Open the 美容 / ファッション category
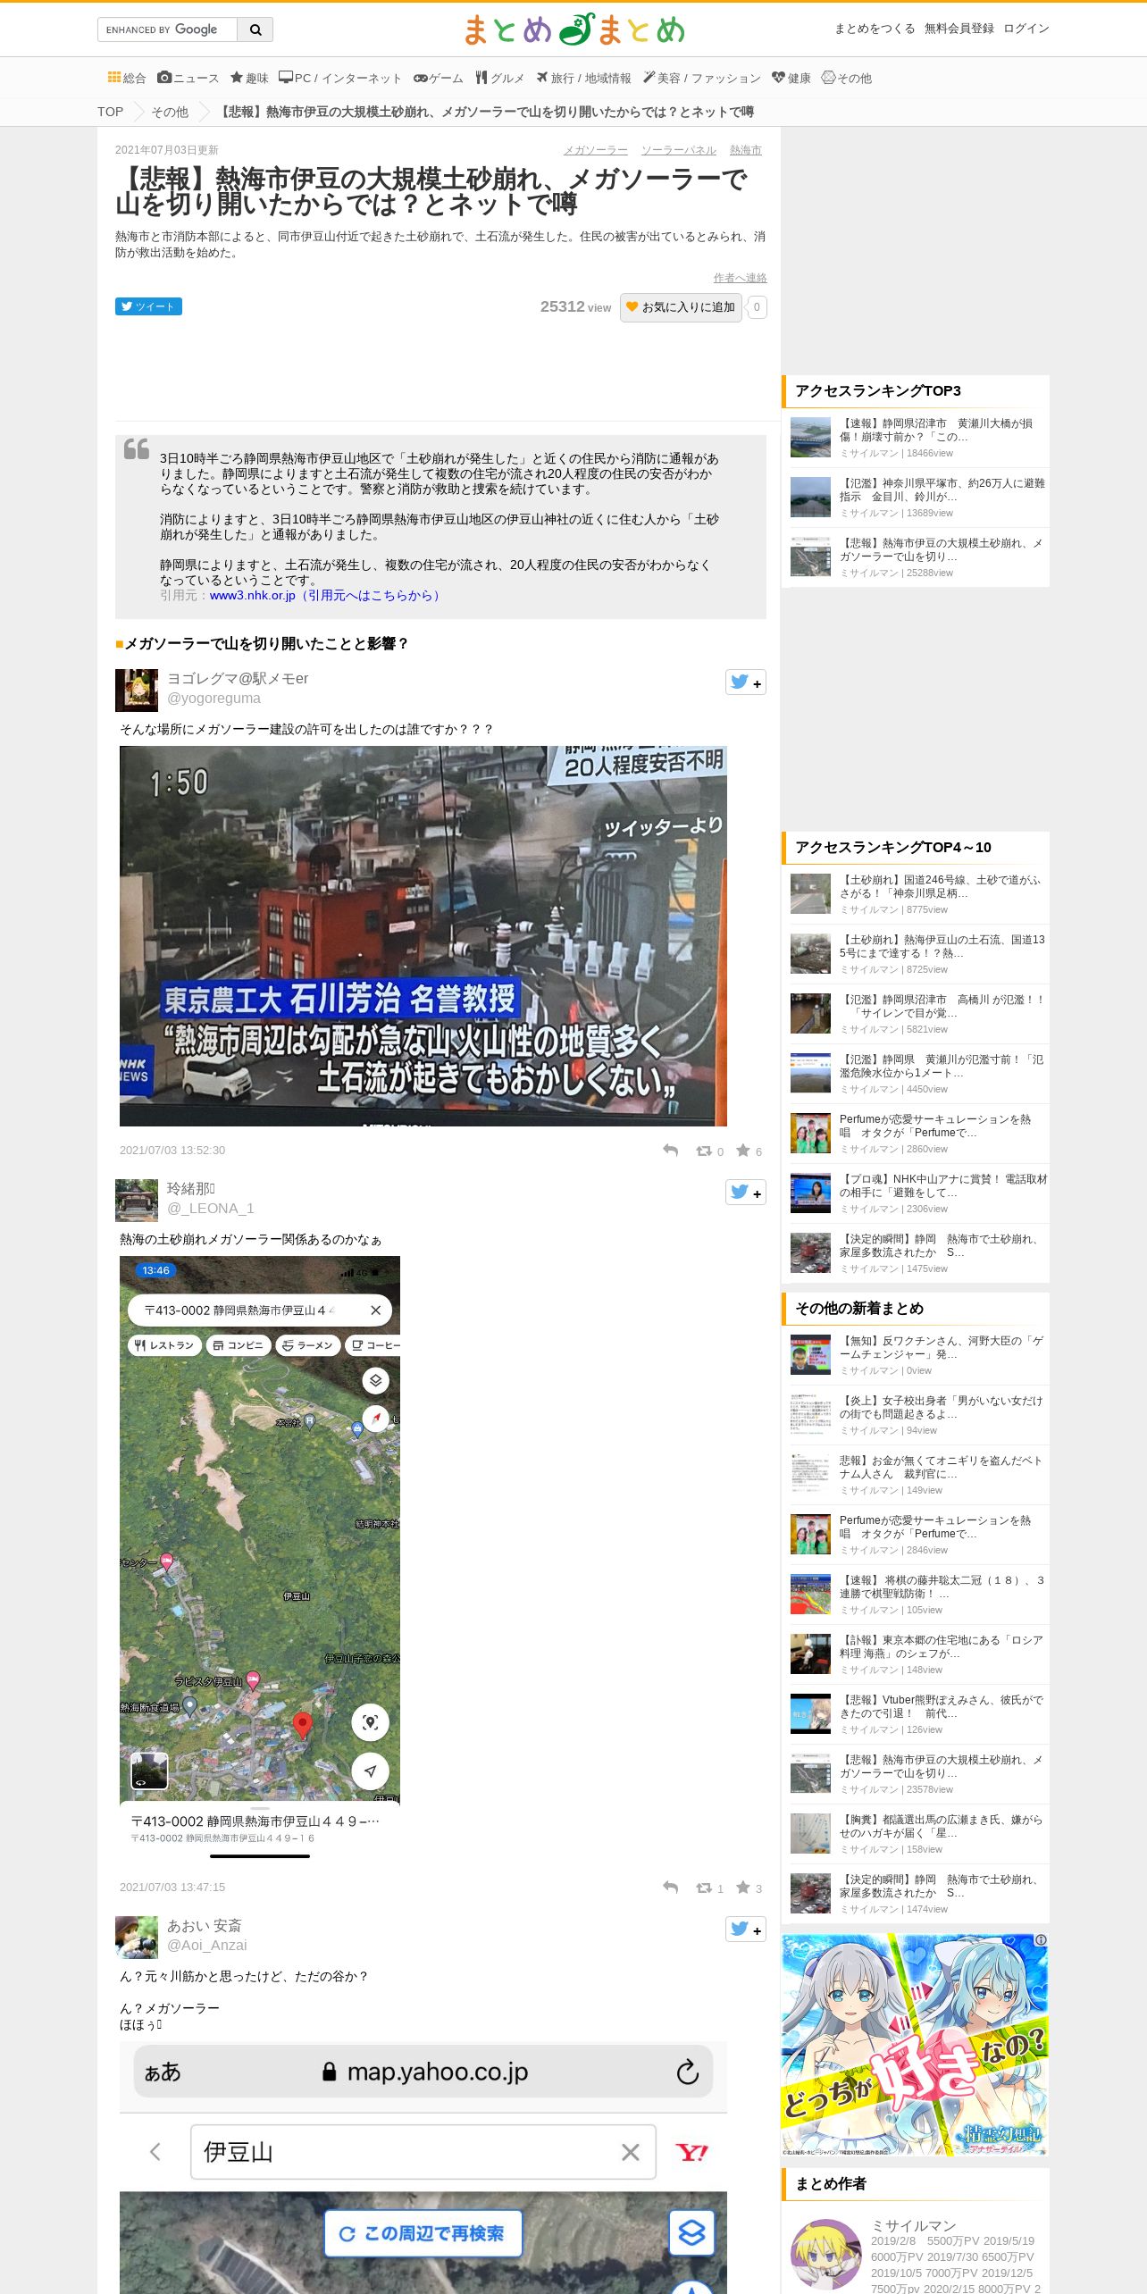This screenshot has height=2294, width=1147. (x=702, y=79)
